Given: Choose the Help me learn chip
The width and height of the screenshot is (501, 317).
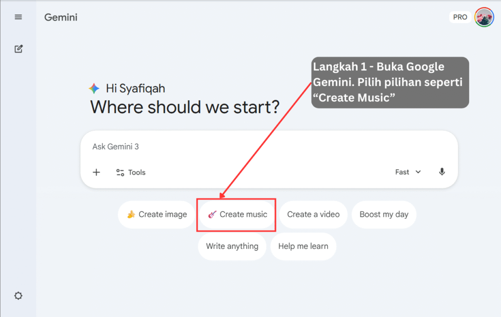Looking at the screenshot, I should pyautogui.click(x=303, y=246).
